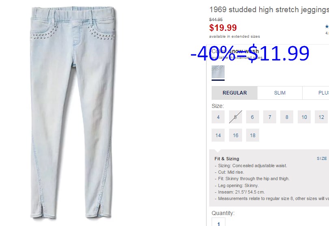Image resolution: width=329 pixels, height=226 pixels.
Task: Pick size 12
Action: [x=321, y=117]
